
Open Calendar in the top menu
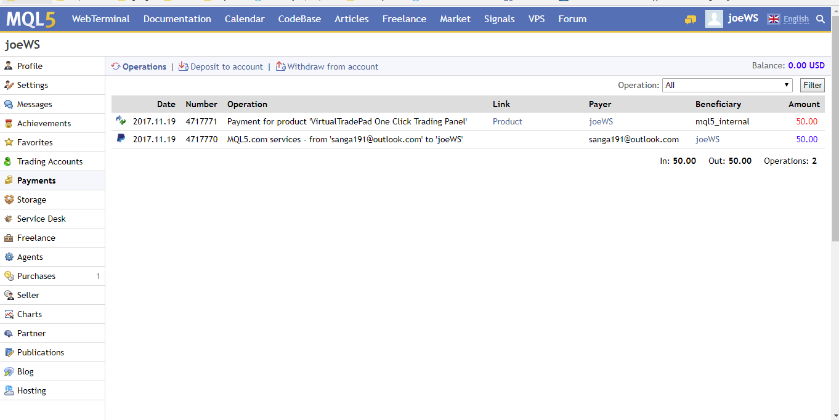click(245, 19)
